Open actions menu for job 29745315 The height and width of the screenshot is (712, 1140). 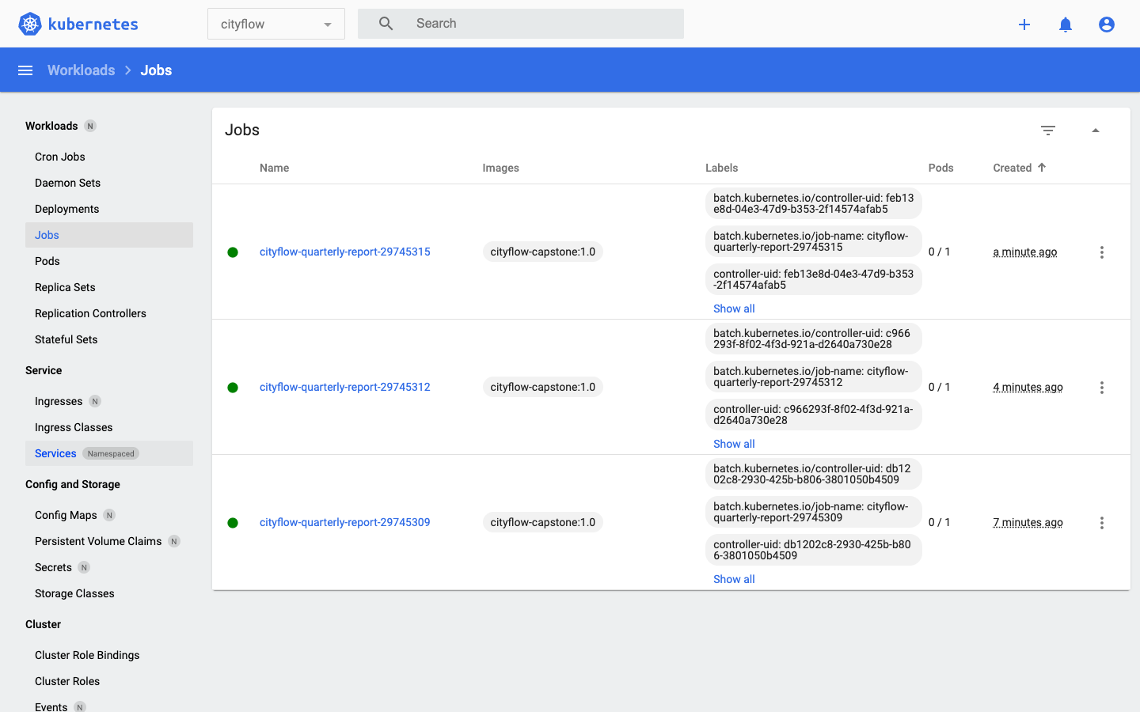pos(1101,252)
